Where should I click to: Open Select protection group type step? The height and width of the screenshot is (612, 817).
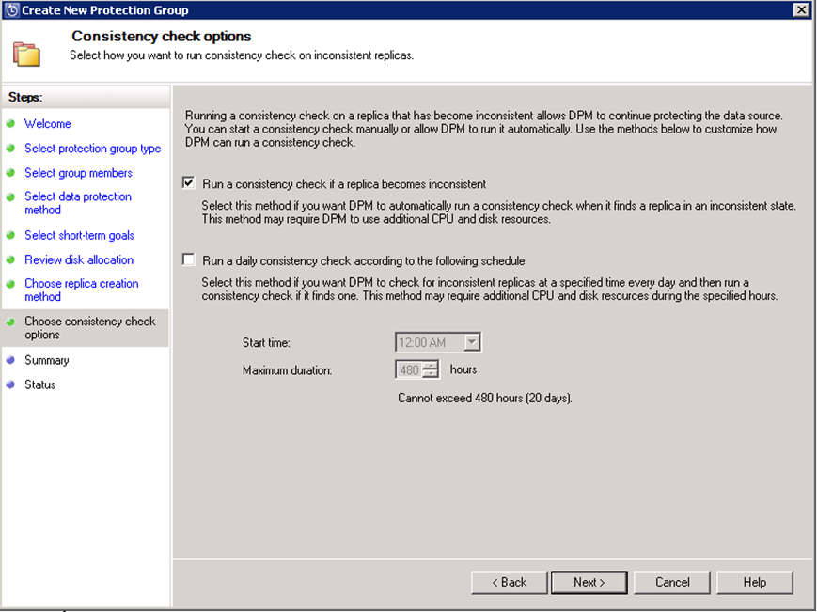(x=93, y=149)
